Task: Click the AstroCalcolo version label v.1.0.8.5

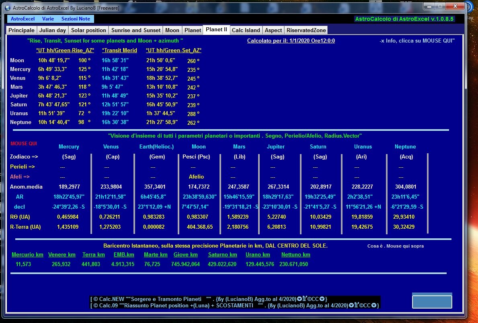Action: tap(404, 19)
